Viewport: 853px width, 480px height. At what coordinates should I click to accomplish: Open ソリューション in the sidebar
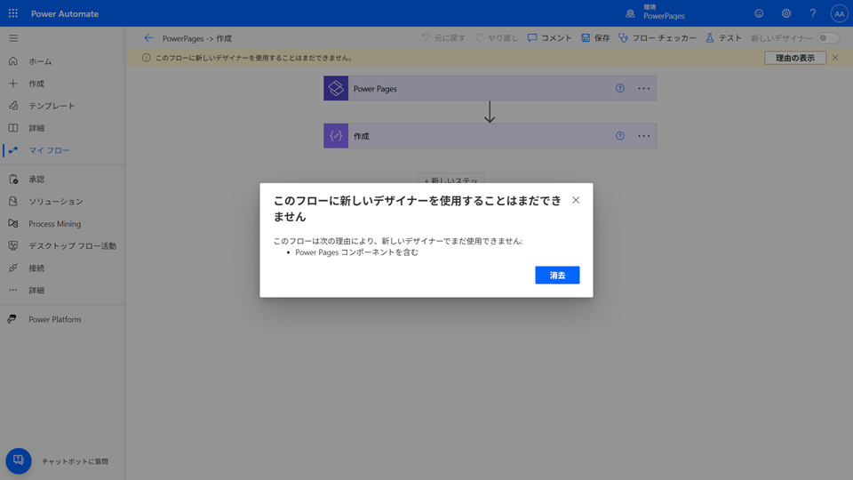pos(55,202)
